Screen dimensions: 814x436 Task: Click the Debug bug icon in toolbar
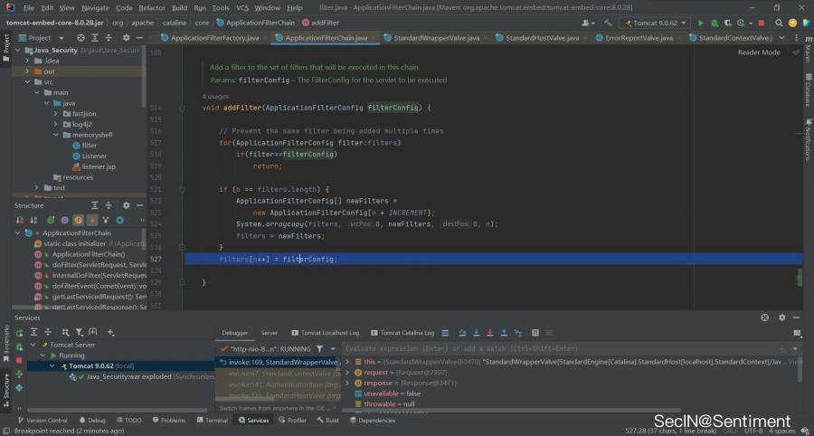tap(713, 22)
